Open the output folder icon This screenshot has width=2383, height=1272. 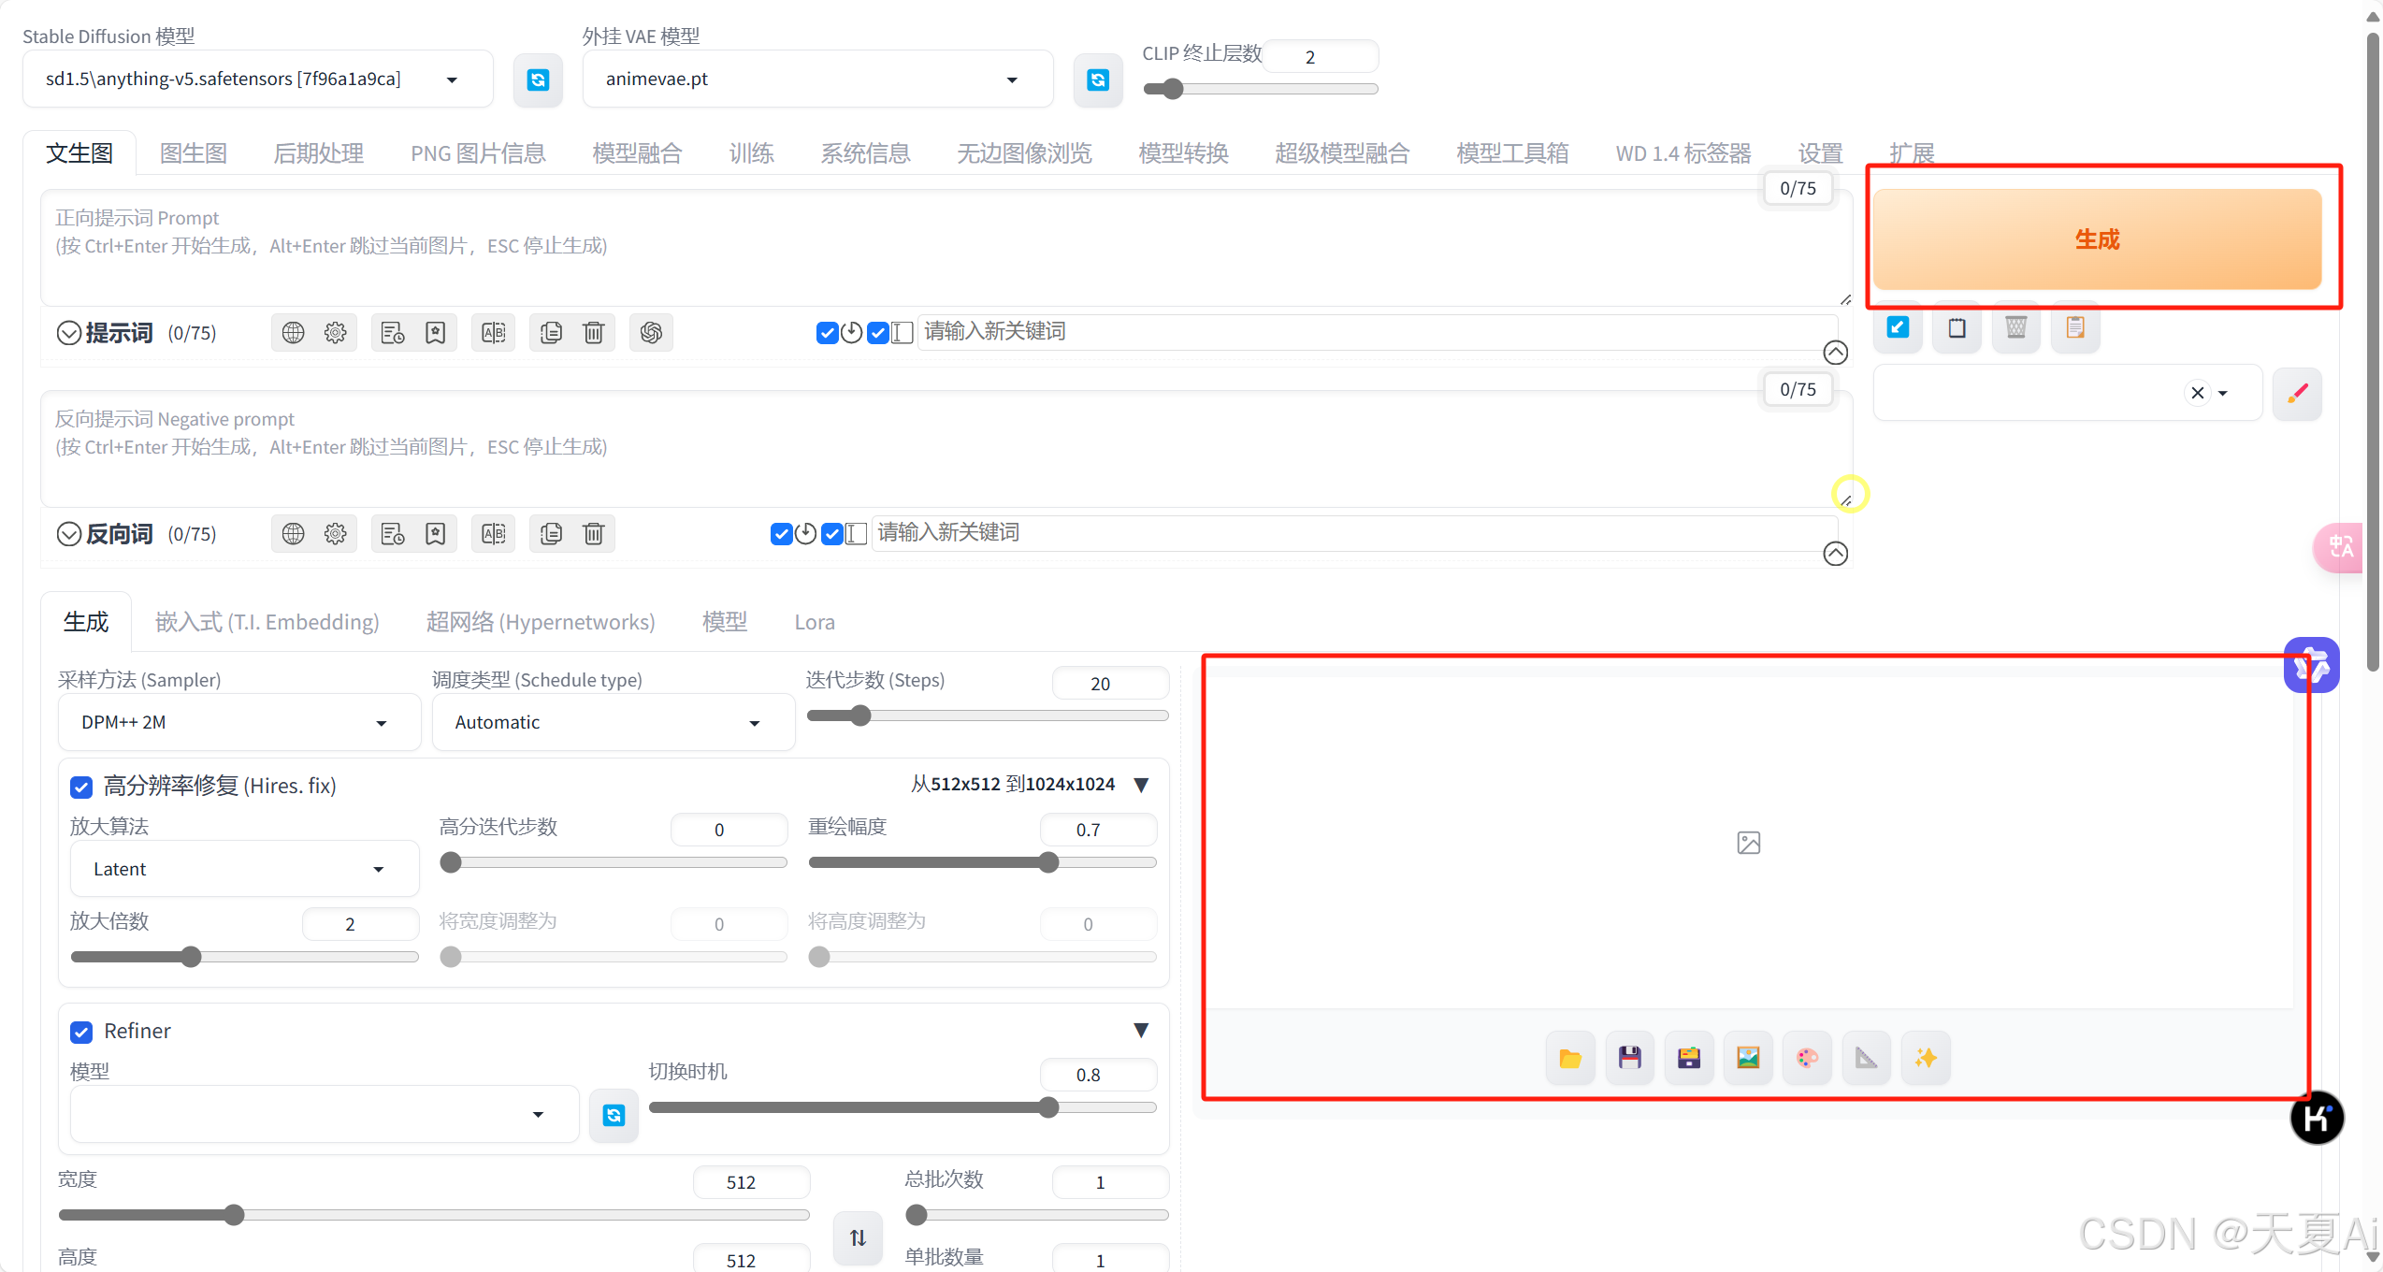coord(1570,1058)
